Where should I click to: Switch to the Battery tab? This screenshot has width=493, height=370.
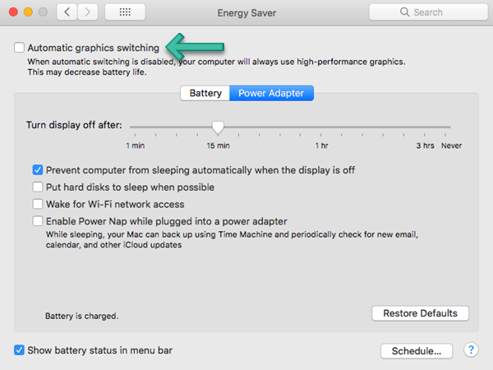[x=205, y=93]
